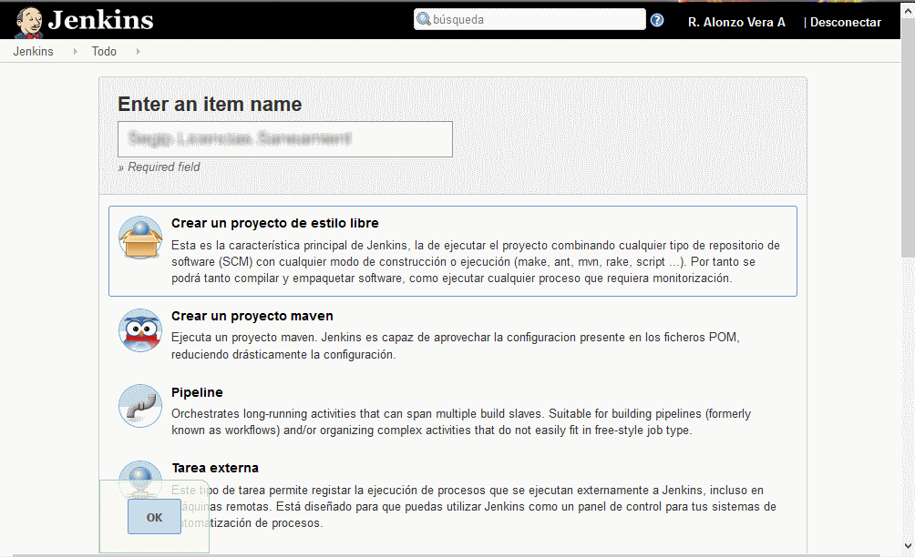
Task: Click the vertical scrollbar thumb
Action: tap(908, 137)
